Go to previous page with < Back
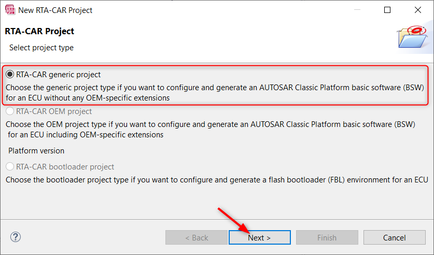 [x=197, y=237]
